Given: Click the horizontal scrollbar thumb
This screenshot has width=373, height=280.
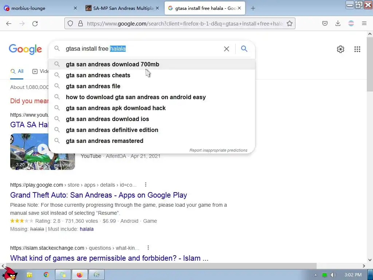Looking at the screenshot, I should pyautogui.click(x=161, y=266).
